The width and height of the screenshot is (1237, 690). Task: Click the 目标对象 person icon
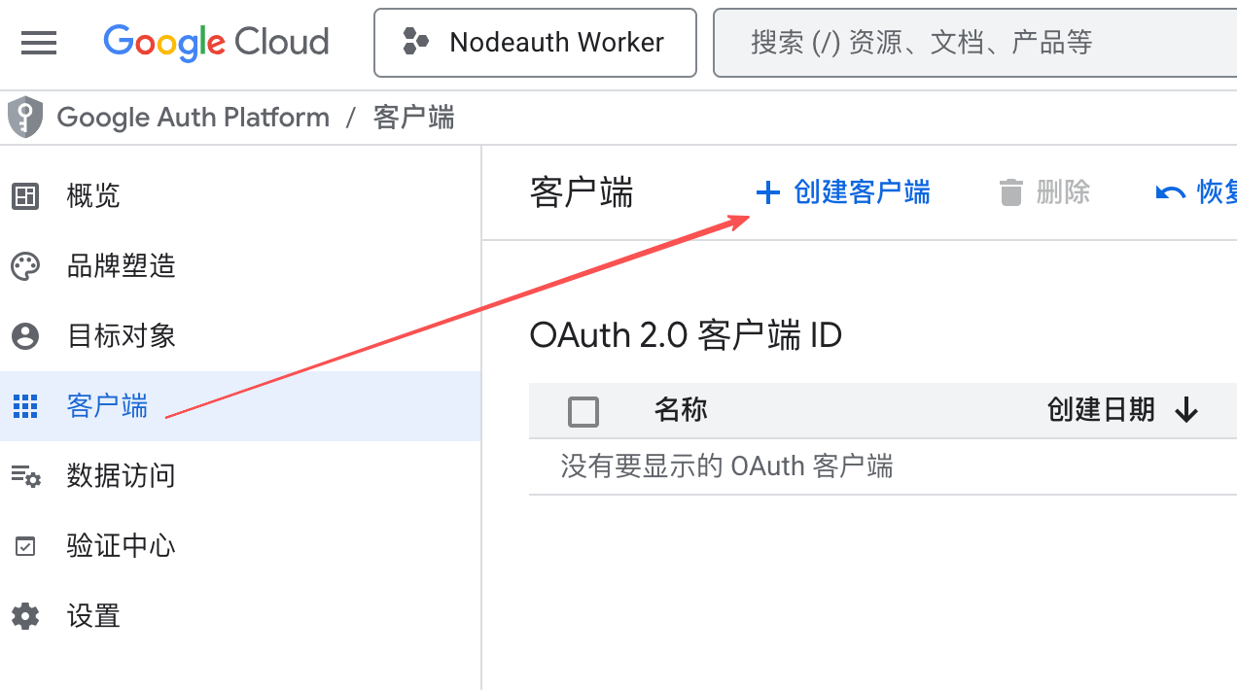(25, 336)
